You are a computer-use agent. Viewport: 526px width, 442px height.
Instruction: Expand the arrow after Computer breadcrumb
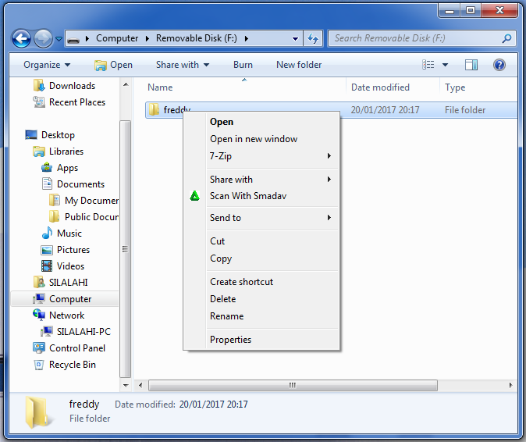tap(147, 38)
